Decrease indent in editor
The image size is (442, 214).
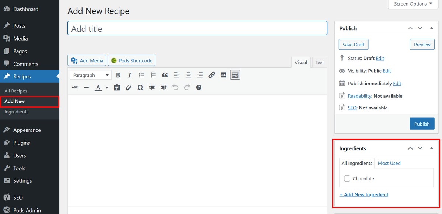(x=152, y=87)
